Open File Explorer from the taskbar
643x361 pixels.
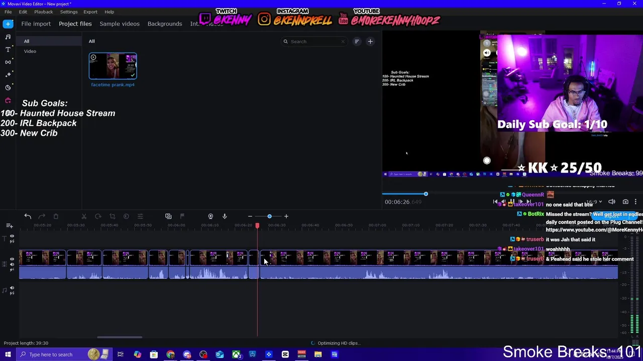click(x=318, y=354)
